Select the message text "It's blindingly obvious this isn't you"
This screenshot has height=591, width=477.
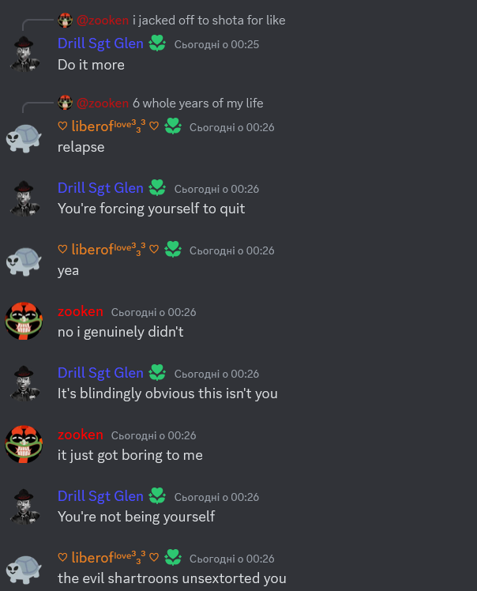pyautogui.click(x=167, y=393)
